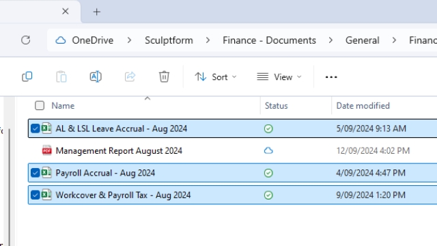This screenshot has height=246, width=437.
Task: Click the date 4/09/2024 4:47 PM
Action: (371, 173)
